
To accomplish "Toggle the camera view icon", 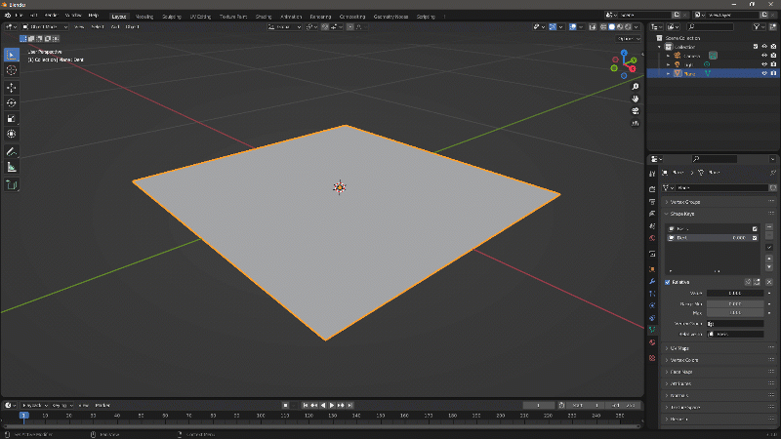I will tap(636, 111).
